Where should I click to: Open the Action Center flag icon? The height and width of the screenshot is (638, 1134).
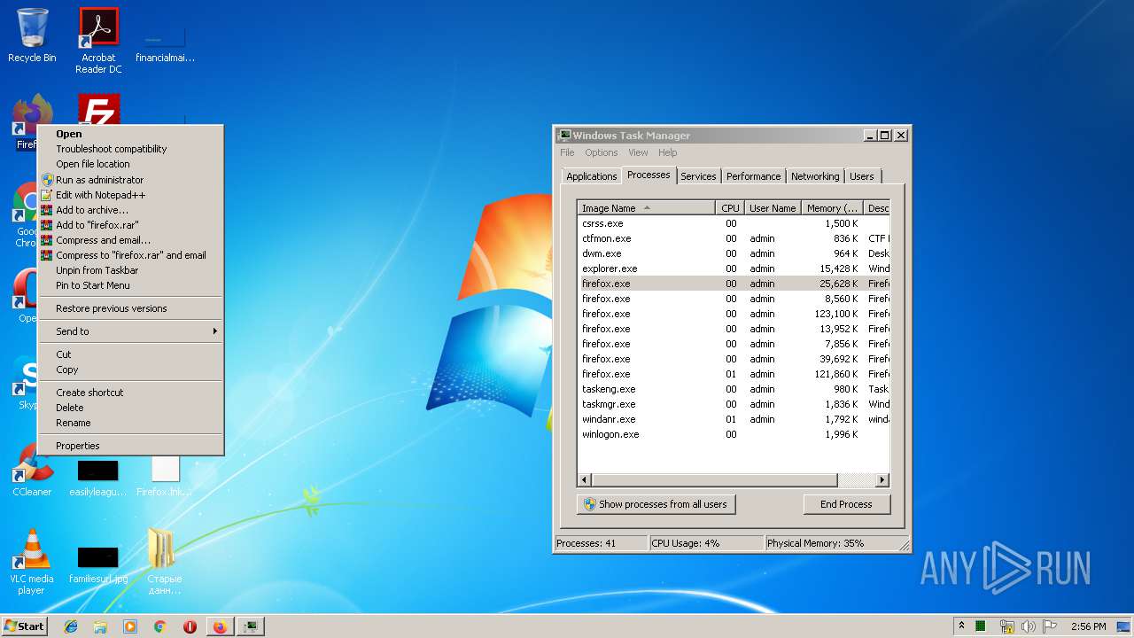(1050, 626)
